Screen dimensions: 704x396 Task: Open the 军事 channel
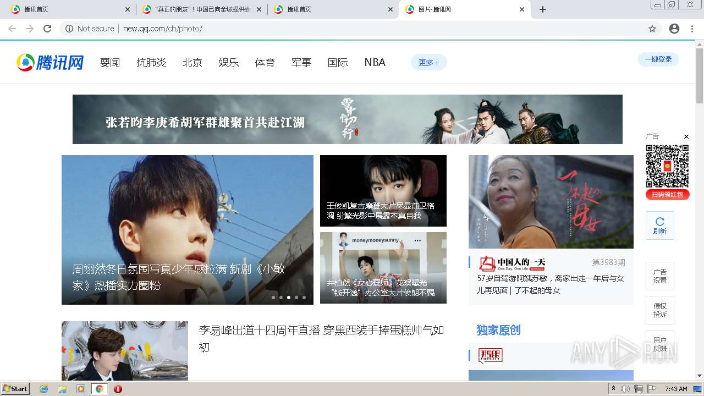[301, 63]
